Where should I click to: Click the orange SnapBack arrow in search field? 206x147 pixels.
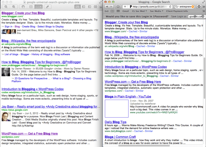193,6
